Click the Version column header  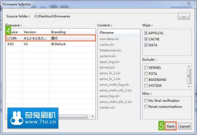tap(36, 32)
